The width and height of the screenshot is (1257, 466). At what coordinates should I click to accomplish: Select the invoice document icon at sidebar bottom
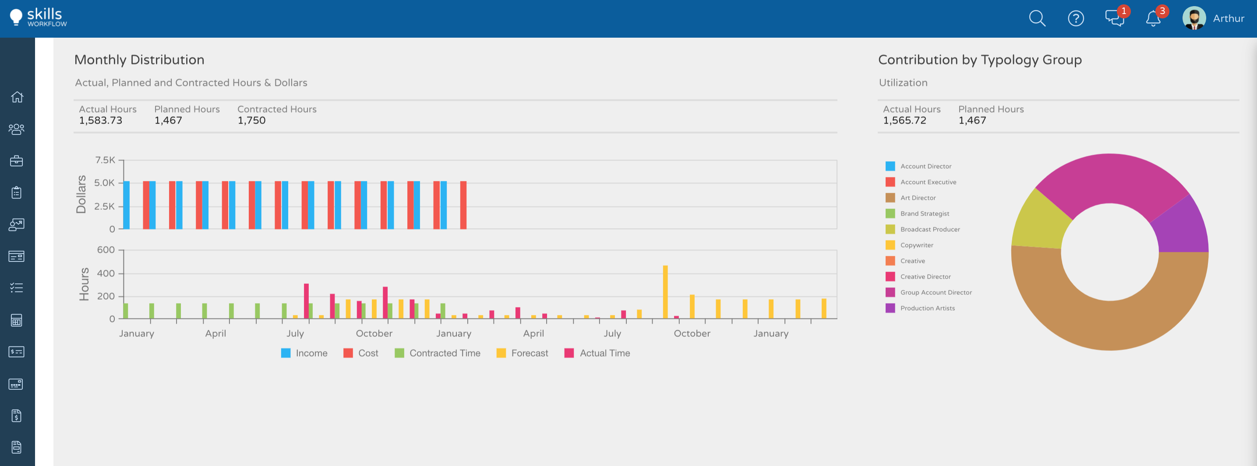point(17,415)
